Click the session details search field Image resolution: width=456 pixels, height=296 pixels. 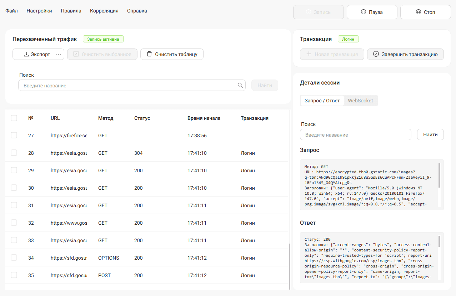point(356,134)
